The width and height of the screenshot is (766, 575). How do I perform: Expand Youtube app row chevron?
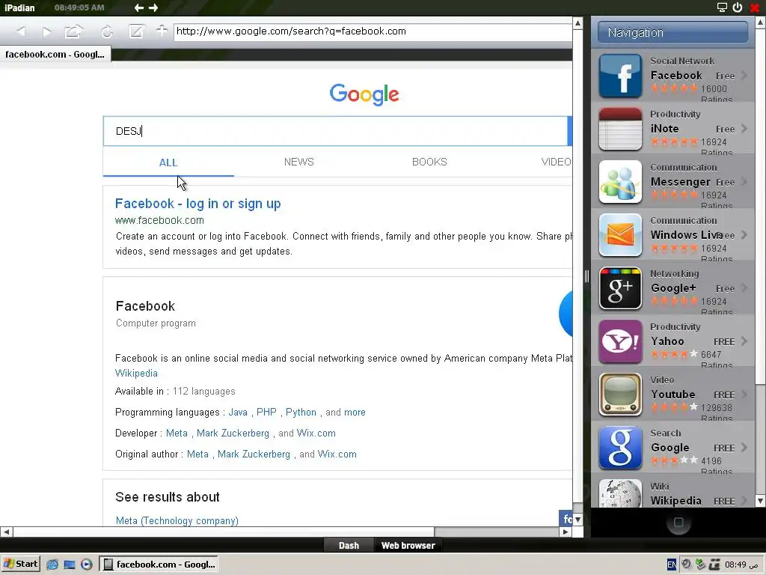744,394
